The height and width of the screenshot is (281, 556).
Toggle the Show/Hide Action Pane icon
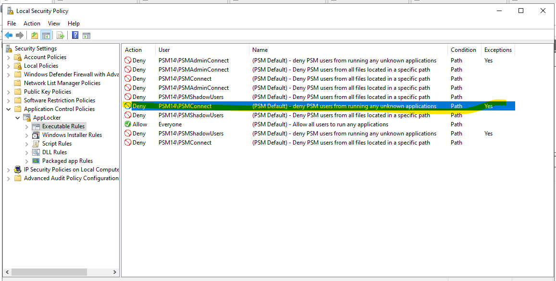click(87, 35)
